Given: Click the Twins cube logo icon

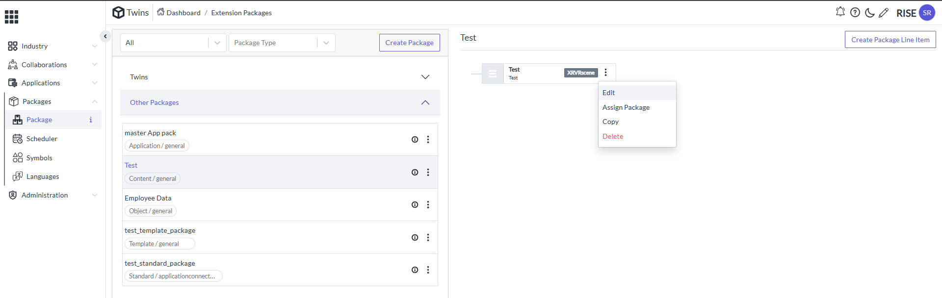Looking at the screenshot, I should click(x=118, y=12).
